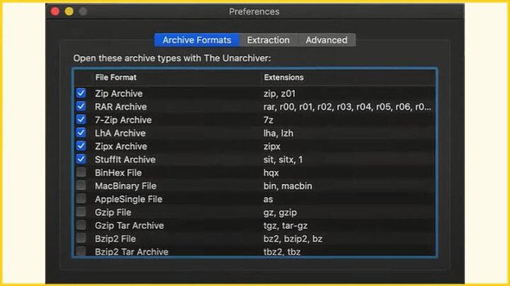The width and height of the screenshot is (510, 286).
Task: Select the Zipx Archive row label
Action: tap(121, 146)
